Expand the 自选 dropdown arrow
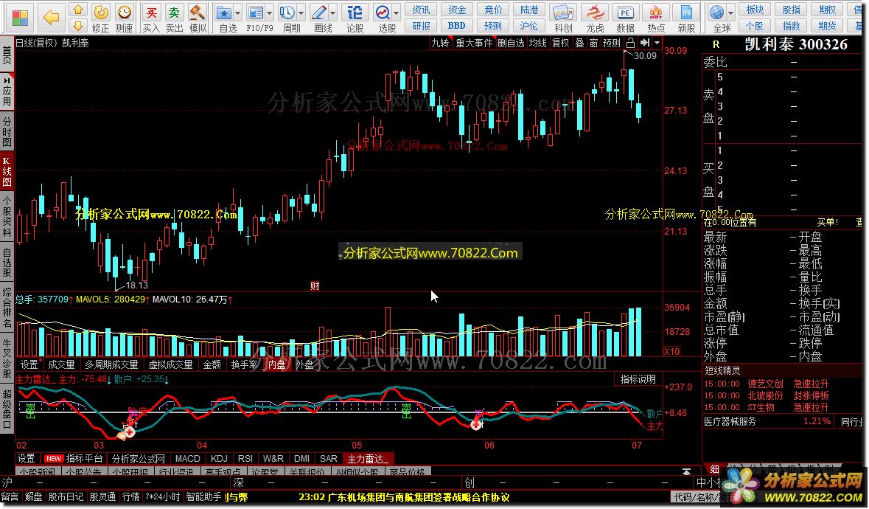The height and width of the screenshot is (509, 869). [x=238, y=13]
